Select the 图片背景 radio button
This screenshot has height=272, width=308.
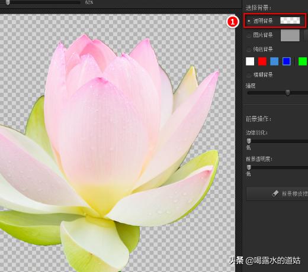(x=249, y=35)
